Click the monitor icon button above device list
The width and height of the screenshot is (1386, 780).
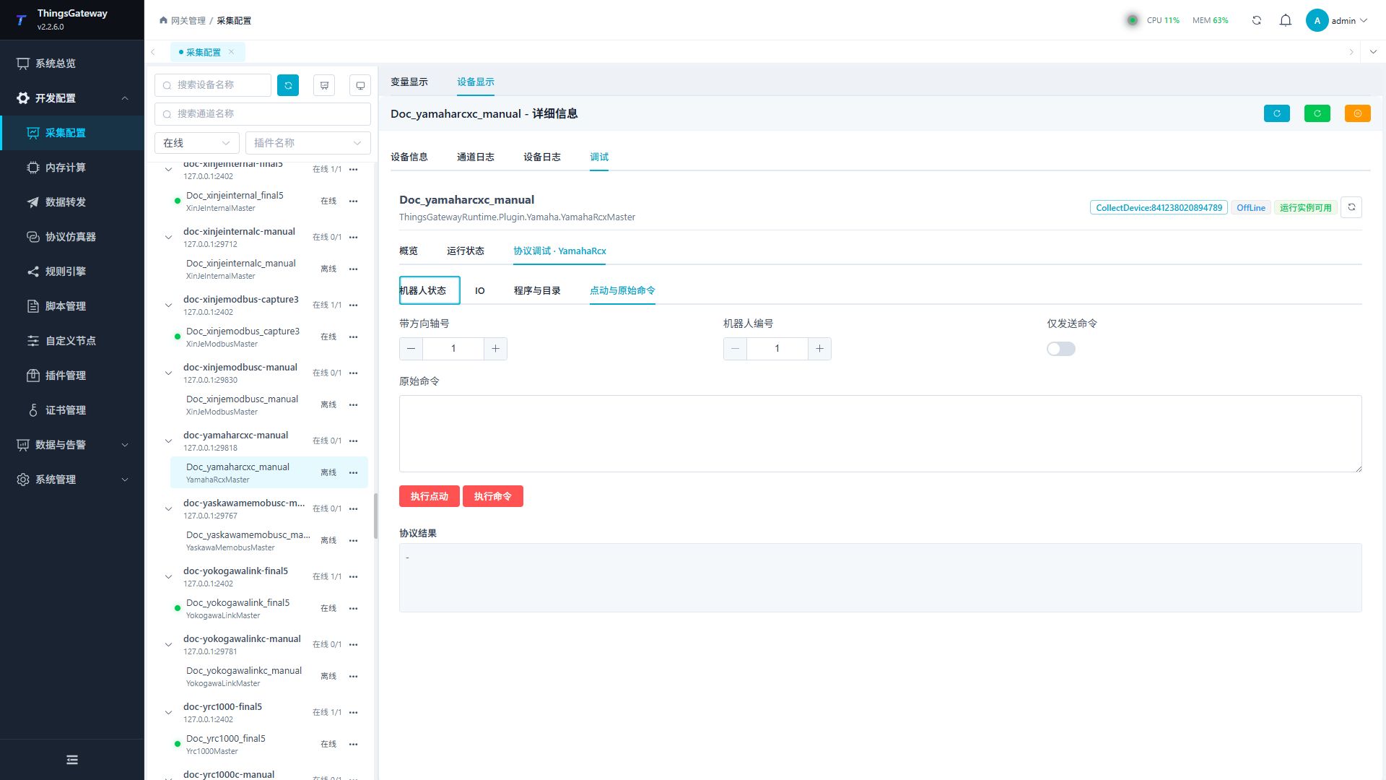[360, 85]
